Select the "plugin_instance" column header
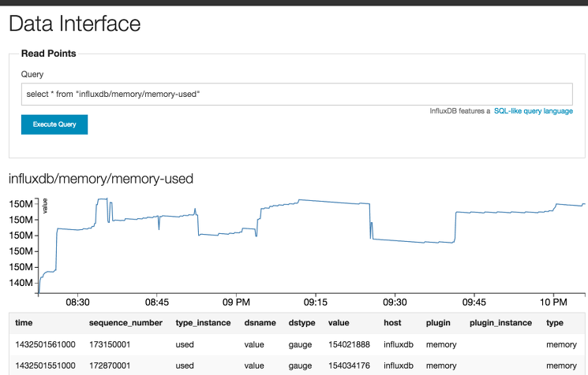 pyautogui.click(x=500, y=323)
